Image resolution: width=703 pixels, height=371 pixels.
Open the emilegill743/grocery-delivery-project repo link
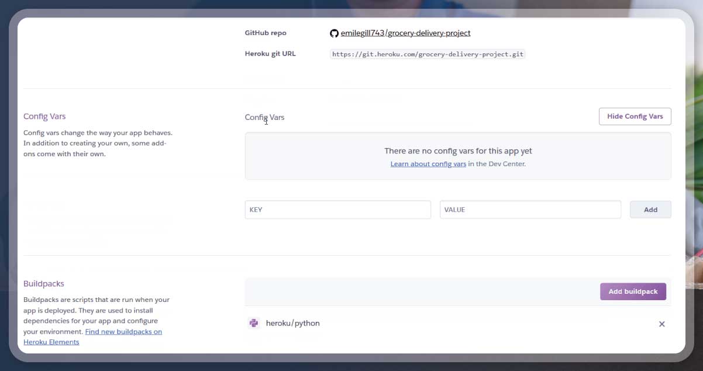coord(406,33)
